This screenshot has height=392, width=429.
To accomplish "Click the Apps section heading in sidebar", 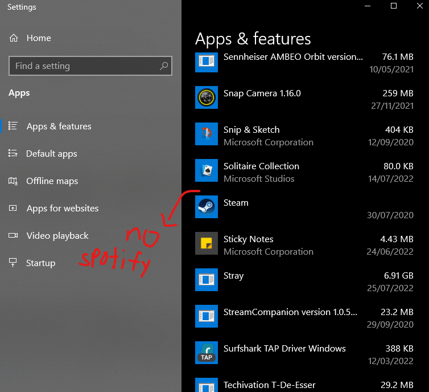I will [19, 93].
